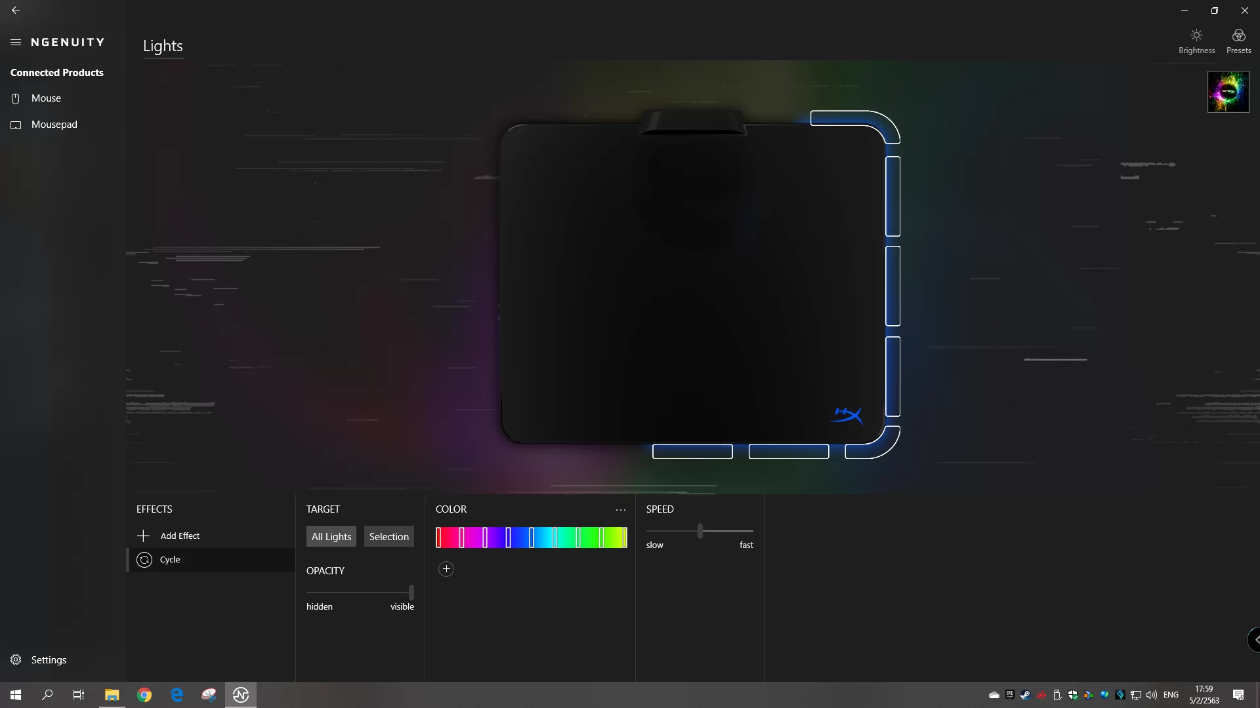Open Windows Security shield tray icon

click(x=1073, y=695)
